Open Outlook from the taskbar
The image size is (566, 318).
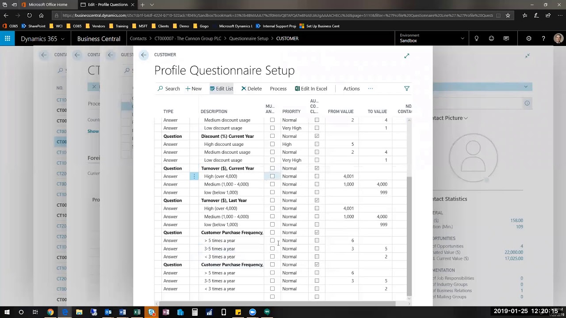tap(108, 312)
